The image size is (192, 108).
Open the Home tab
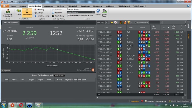click(x=13, y=6)
